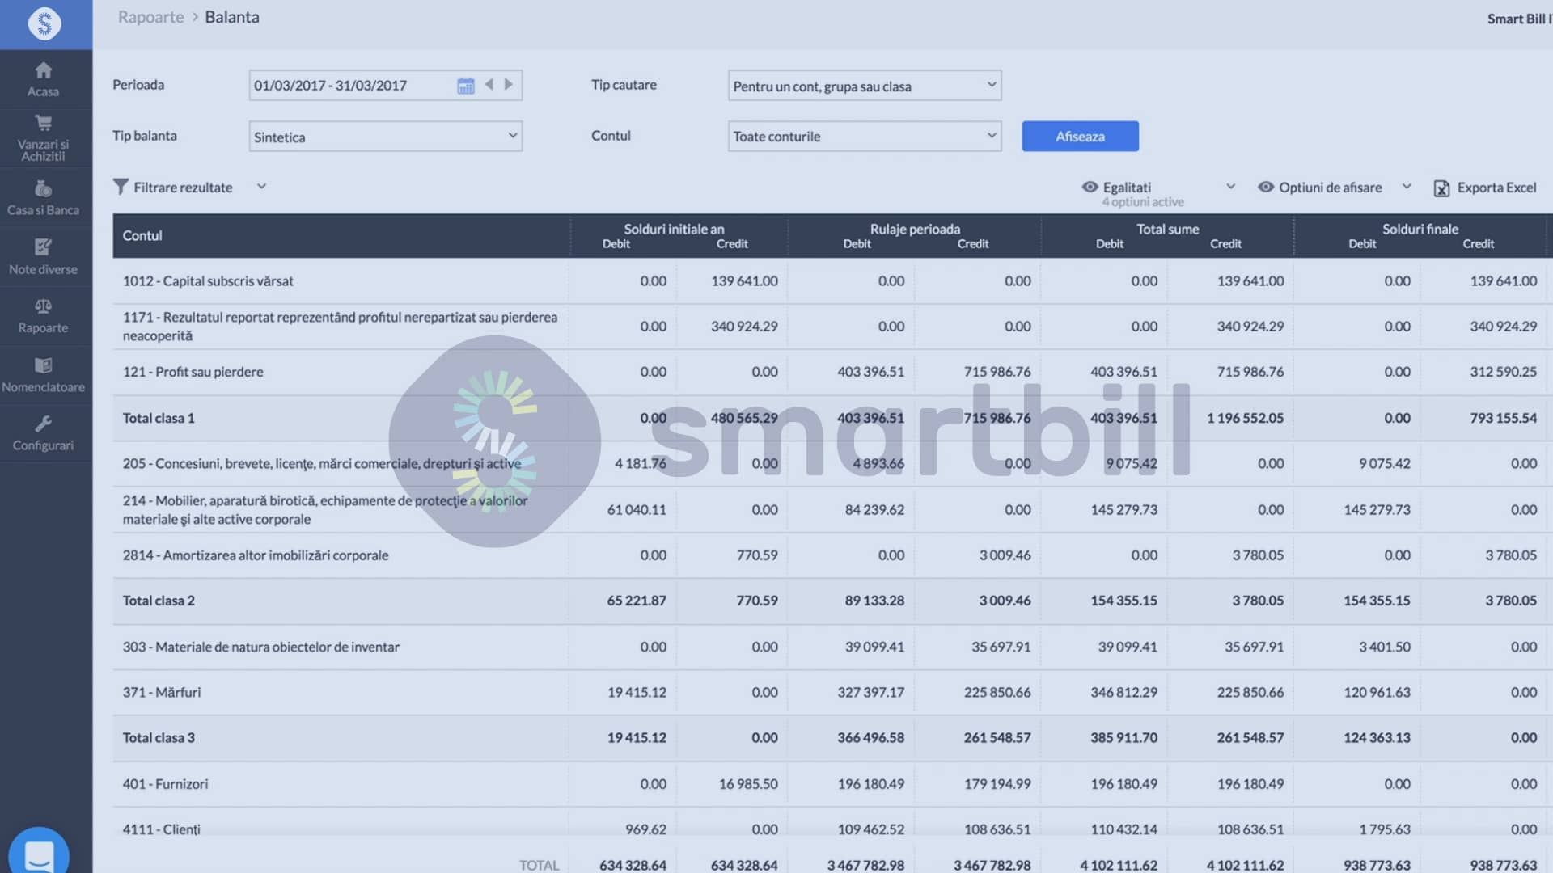Go to Note diverse

click(x=44, y=256)
